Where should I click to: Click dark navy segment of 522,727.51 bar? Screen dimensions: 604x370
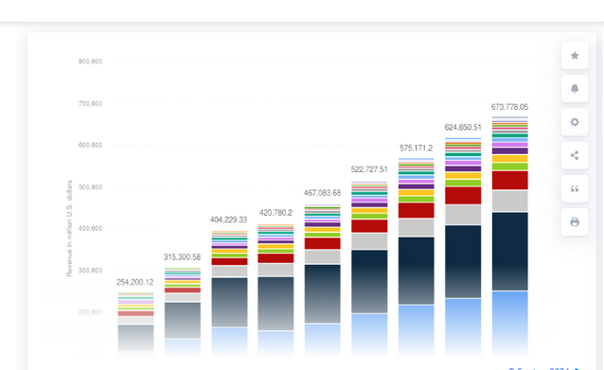click(x=369, y=281)
